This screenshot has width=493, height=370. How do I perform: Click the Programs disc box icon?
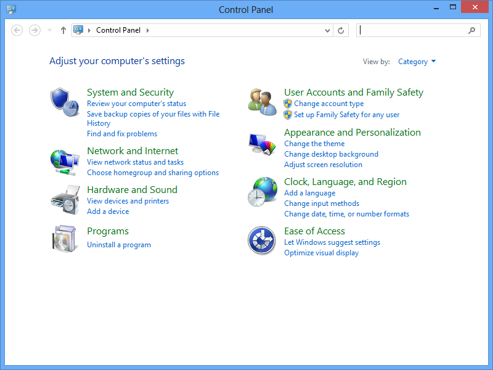[x=65, y=239]
